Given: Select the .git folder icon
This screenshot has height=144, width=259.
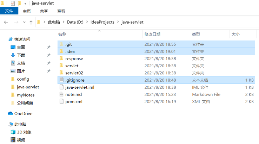Looking at the screenshot, I should pyautogui.click(x=61, y=44).
